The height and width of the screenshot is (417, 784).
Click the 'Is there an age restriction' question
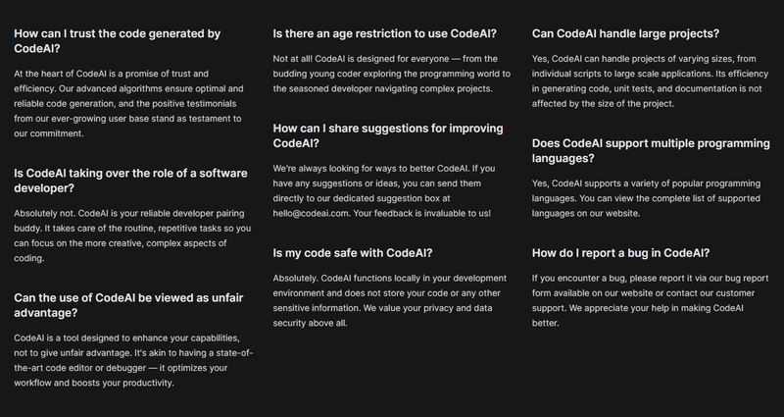pos(384,33)
